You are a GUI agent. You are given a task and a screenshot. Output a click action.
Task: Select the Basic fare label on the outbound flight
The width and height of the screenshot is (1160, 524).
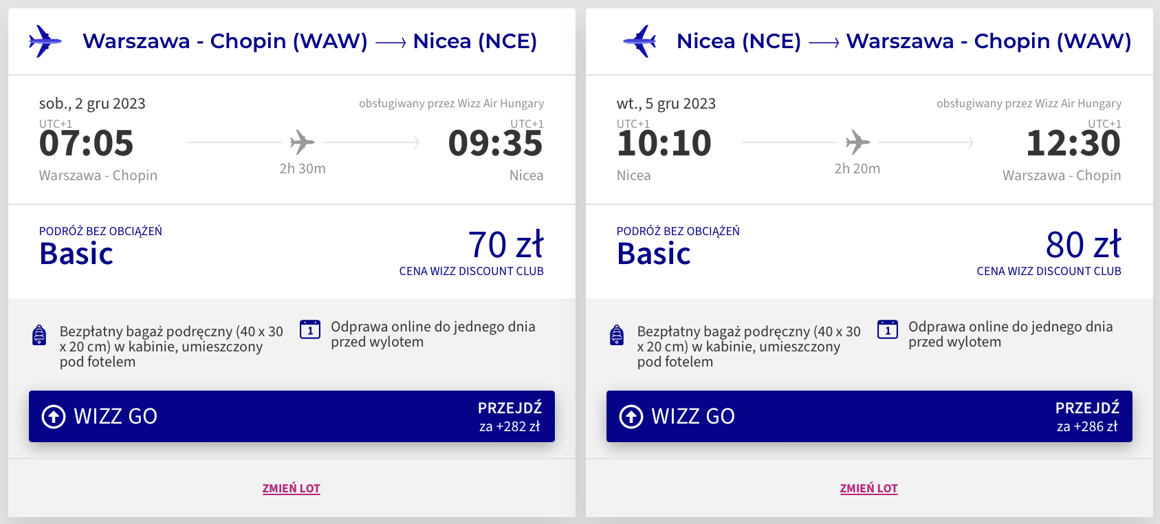click(76, 254)
